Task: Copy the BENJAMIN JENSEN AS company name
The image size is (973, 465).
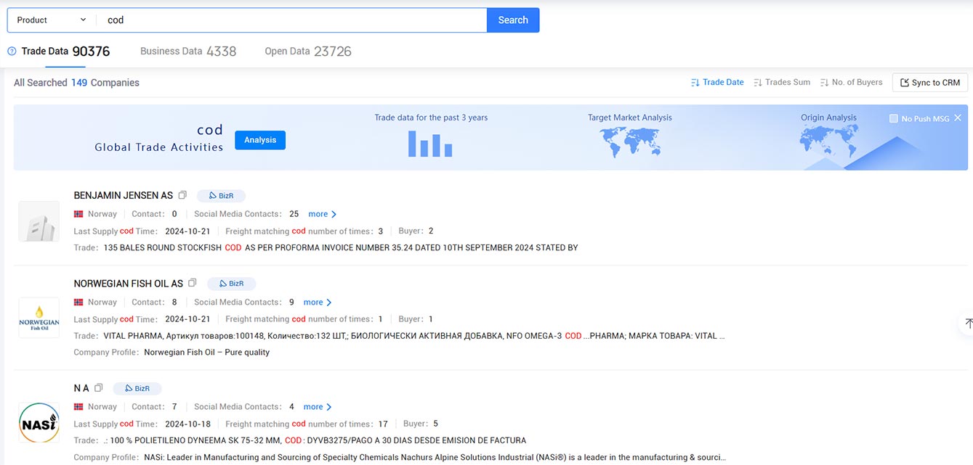Action: pyautogui.click(x=182, y=195)
